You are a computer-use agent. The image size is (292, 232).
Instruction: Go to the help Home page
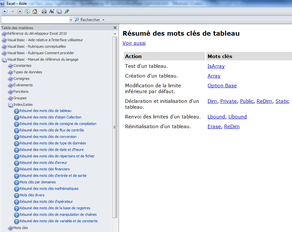35,11
